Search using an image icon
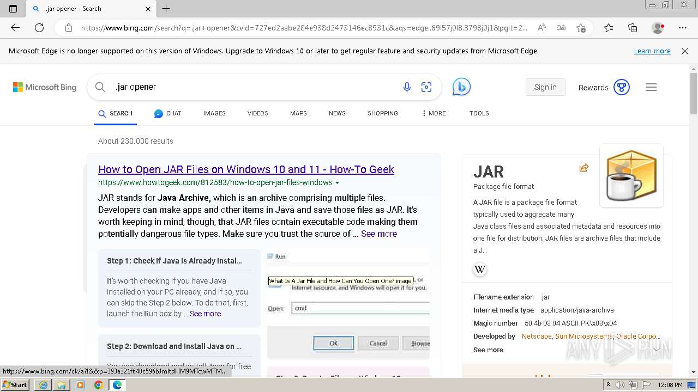The height and width of the screenshot is (392, 698). click(x=426, y=87)
